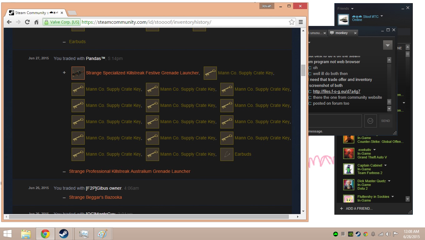Open the Pandas™ trader profile link
Screen dimensions: 425x240
[x=96, y=58]
